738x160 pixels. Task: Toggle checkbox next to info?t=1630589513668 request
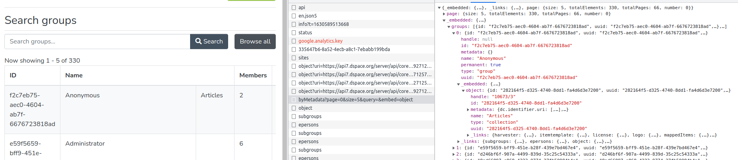(294, 24)
